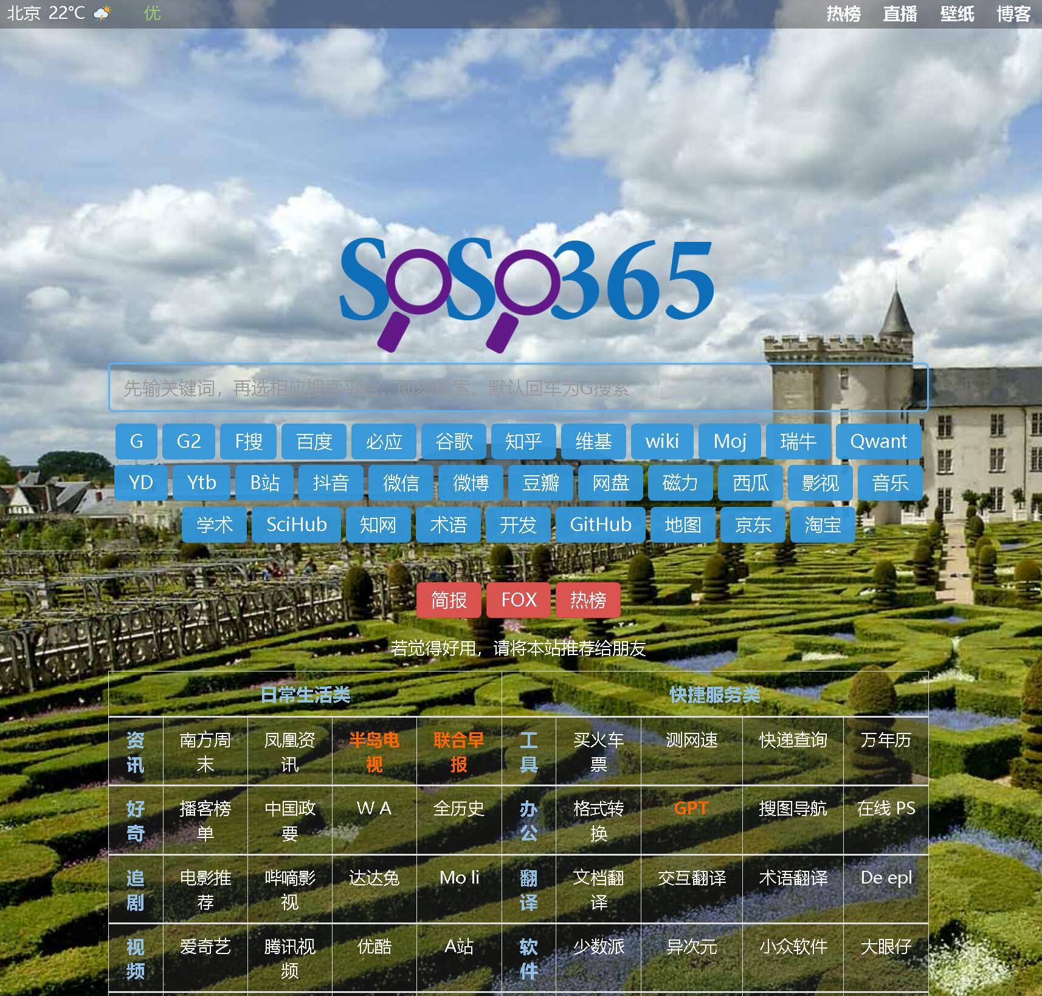This screenshot has height=996, width=1042.
Task: Visit the 测网速 tool link
Action: pyautogui.click(x=691, y=740)
